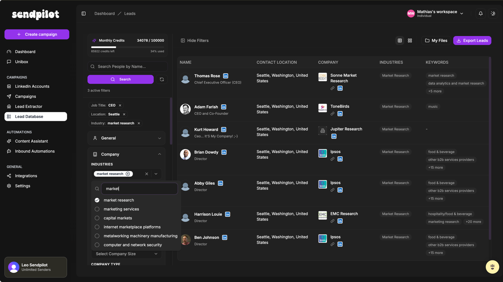Click the Export Leads button

click(x=472, y=40)
